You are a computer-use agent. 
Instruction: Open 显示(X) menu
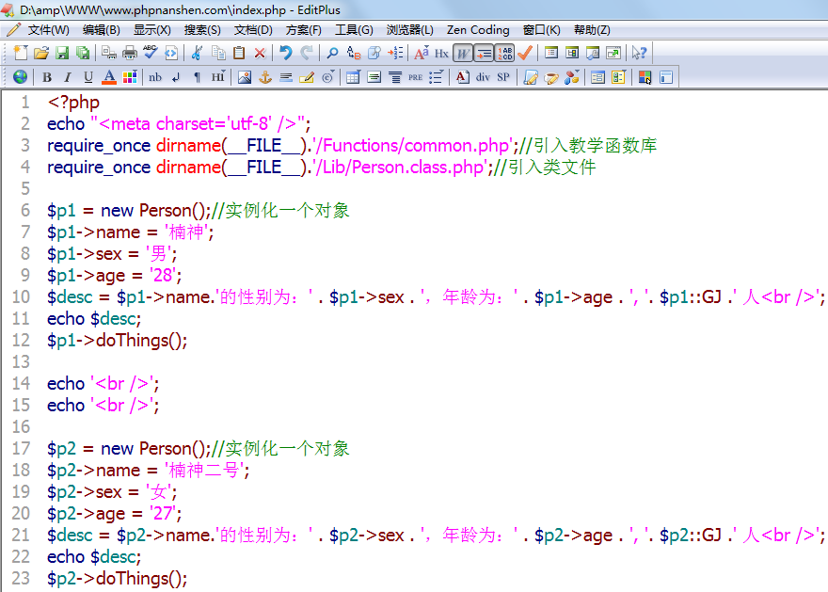(x=152, y=30)
